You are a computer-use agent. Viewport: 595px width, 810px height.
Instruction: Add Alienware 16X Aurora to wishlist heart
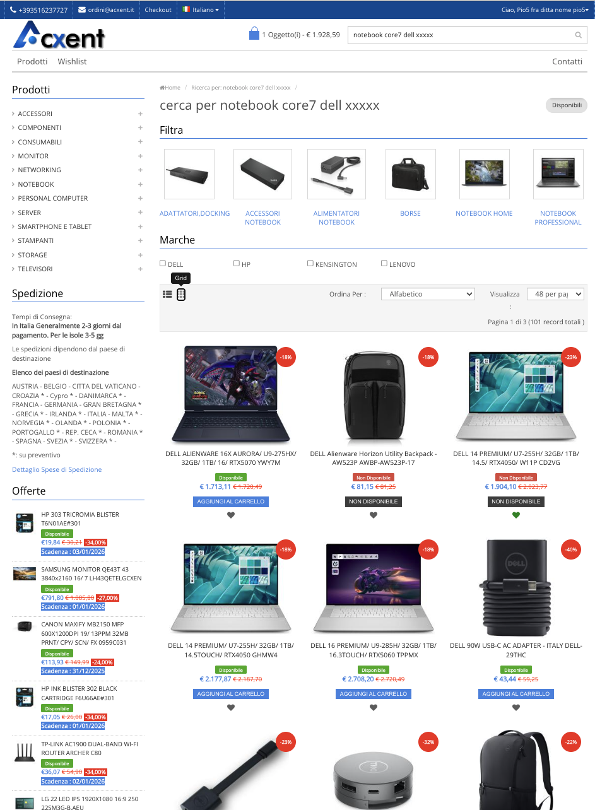point(231,515)
